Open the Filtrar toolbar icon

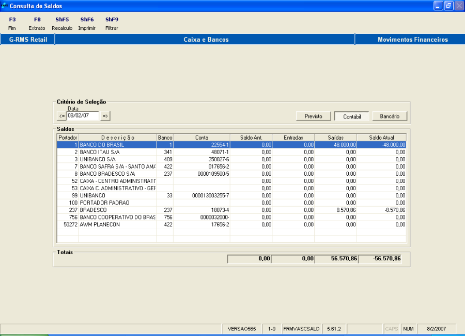[x=112, y=23]
